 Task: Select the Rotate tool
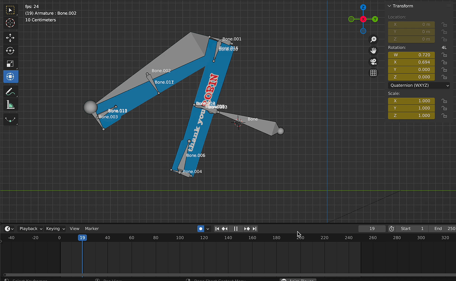[x=11, y=51]
